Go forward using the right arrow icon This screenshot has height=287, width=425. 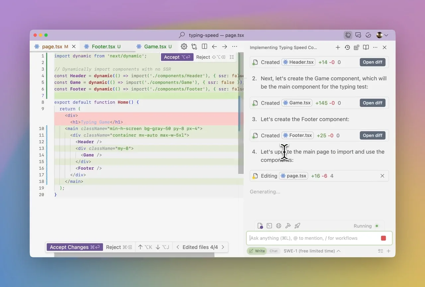tap(224, 47)
